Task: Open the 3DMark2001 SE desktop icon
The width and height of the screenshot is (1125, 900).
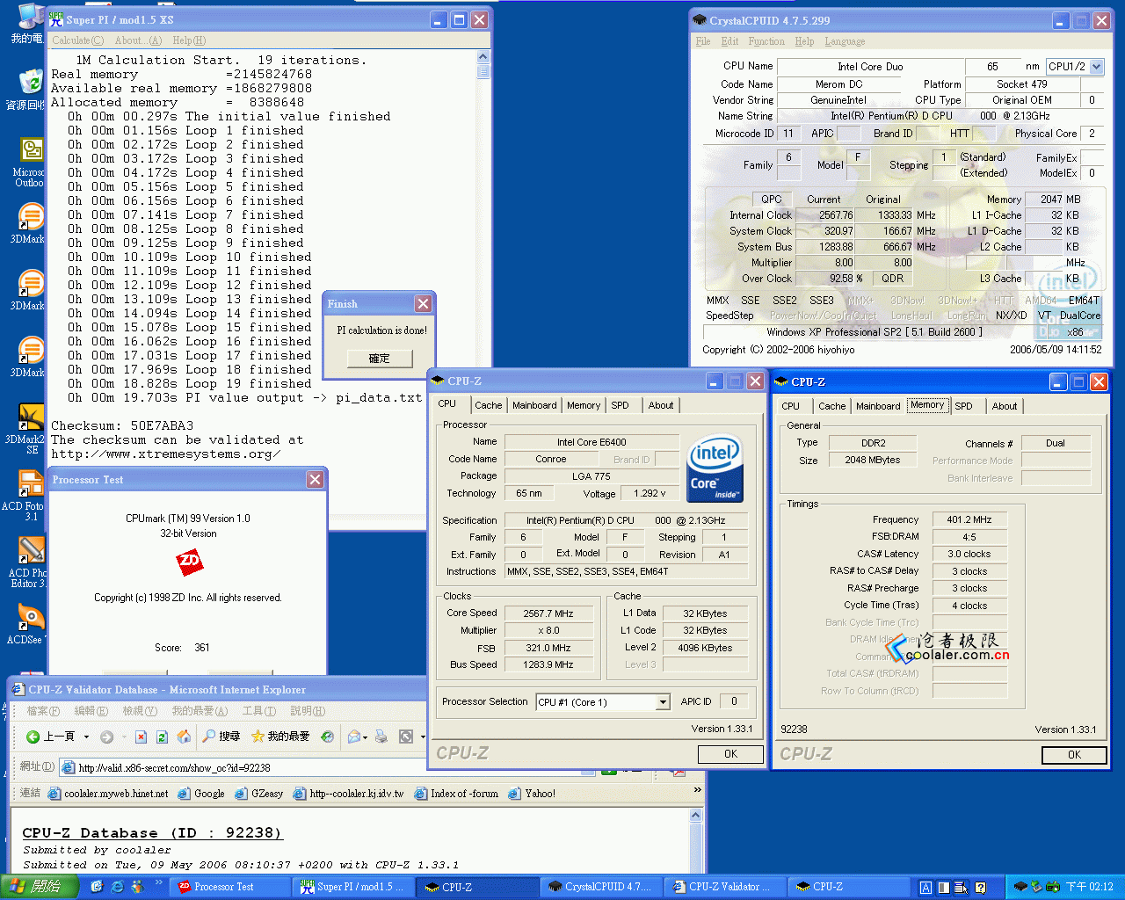Action: [29, 428]
